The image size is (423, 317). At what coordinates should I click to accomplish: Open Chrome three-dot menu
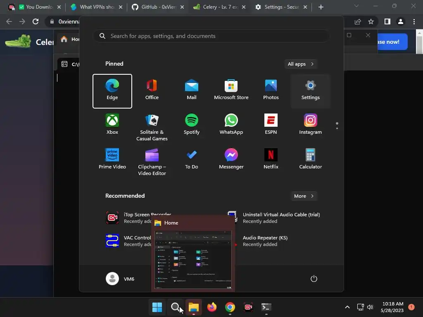click(x=414, y=21)
